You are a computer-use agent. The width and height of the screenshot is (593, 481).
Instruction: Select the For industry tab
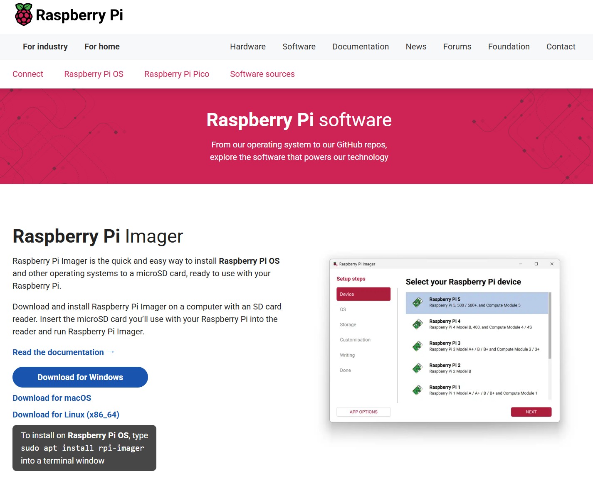click(x=45, y=47)
